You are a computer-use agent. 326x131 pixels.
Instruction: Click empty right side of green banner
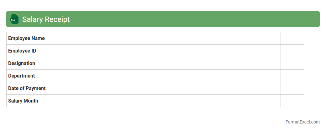tap(219, 19)
